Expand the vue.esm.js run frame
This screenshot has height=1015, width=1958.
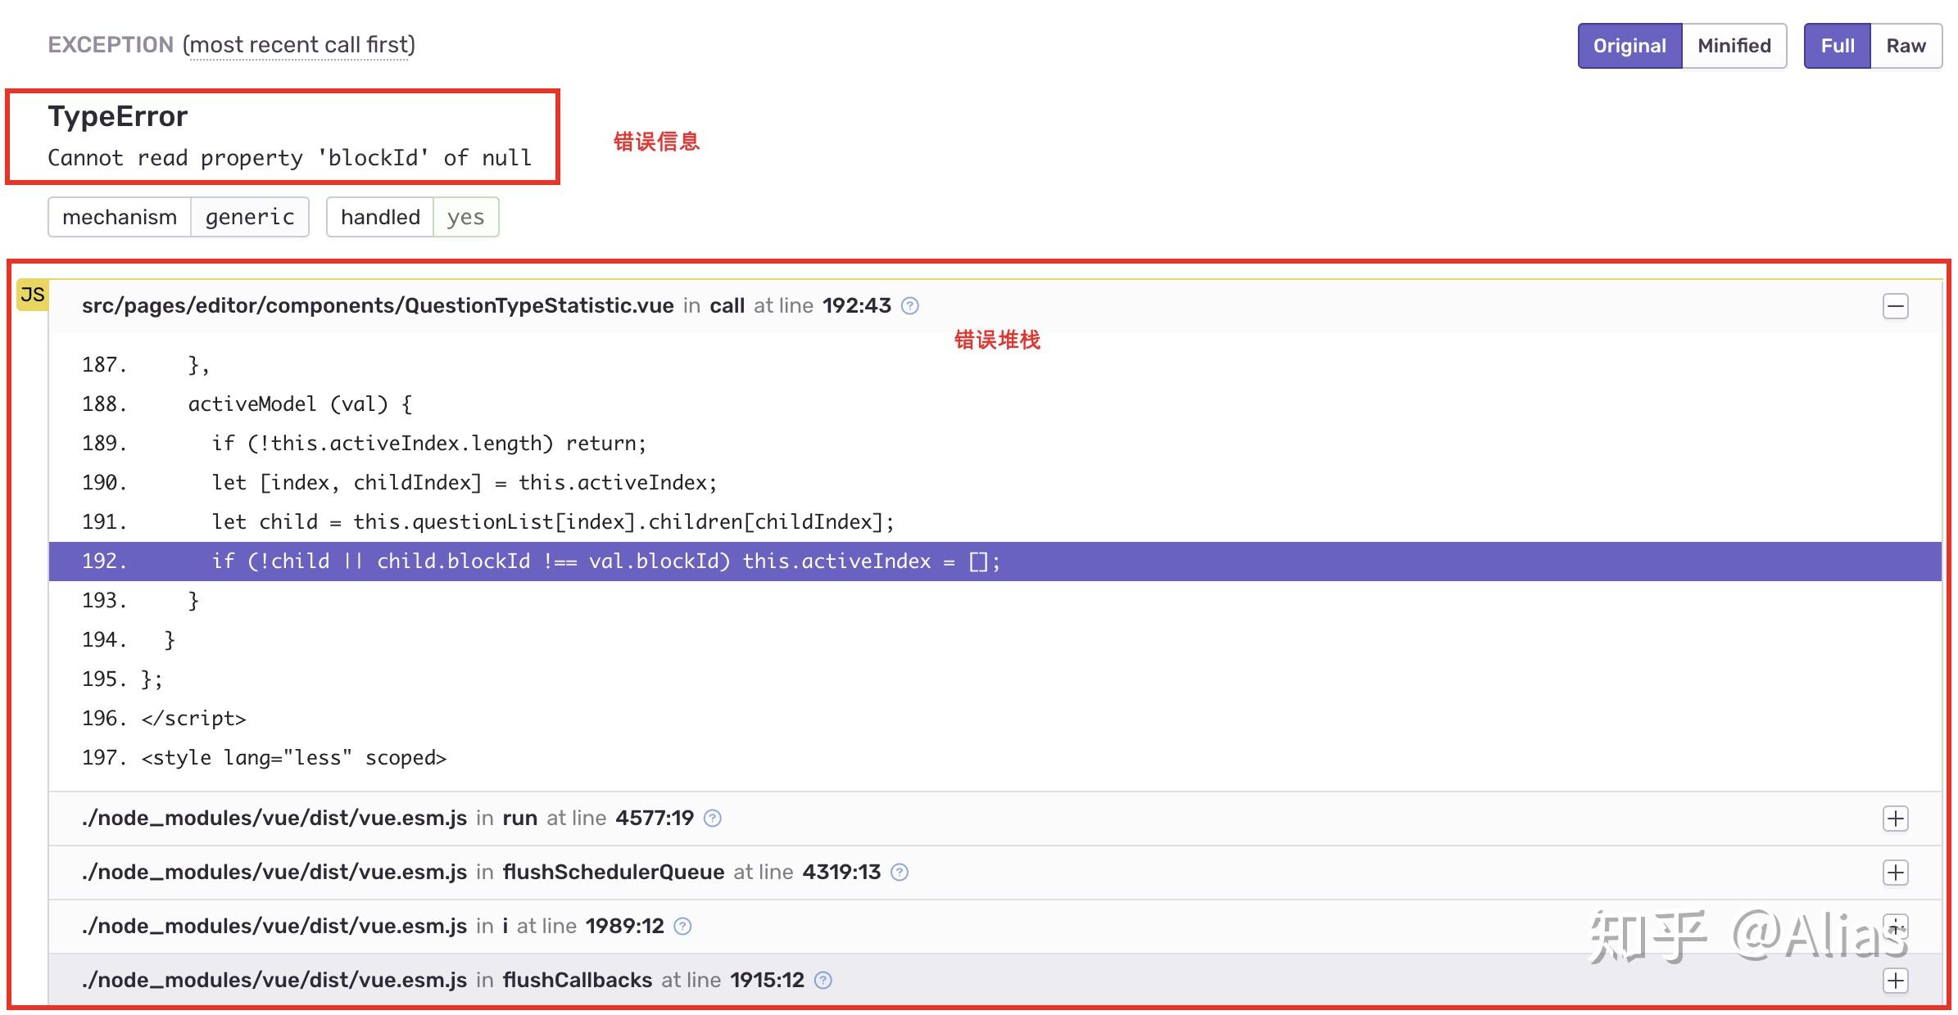point(1895,819)
